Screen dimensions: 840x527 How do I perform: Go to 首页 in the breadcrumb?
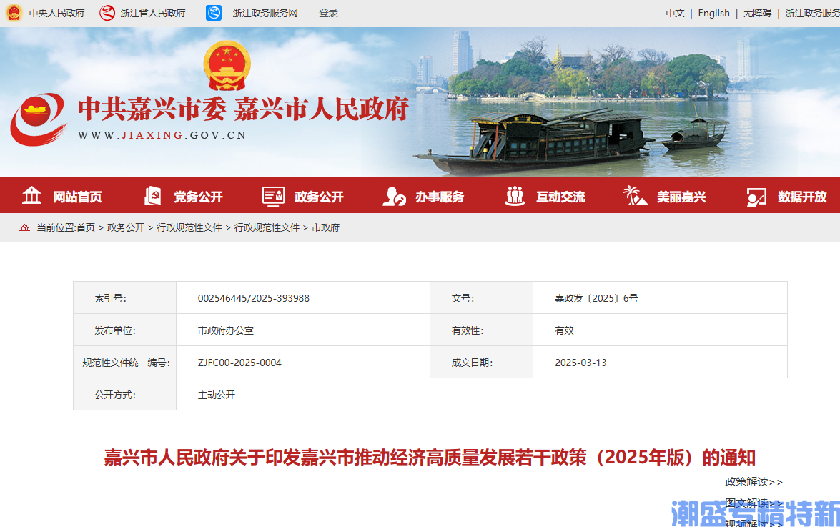(85, 227)
